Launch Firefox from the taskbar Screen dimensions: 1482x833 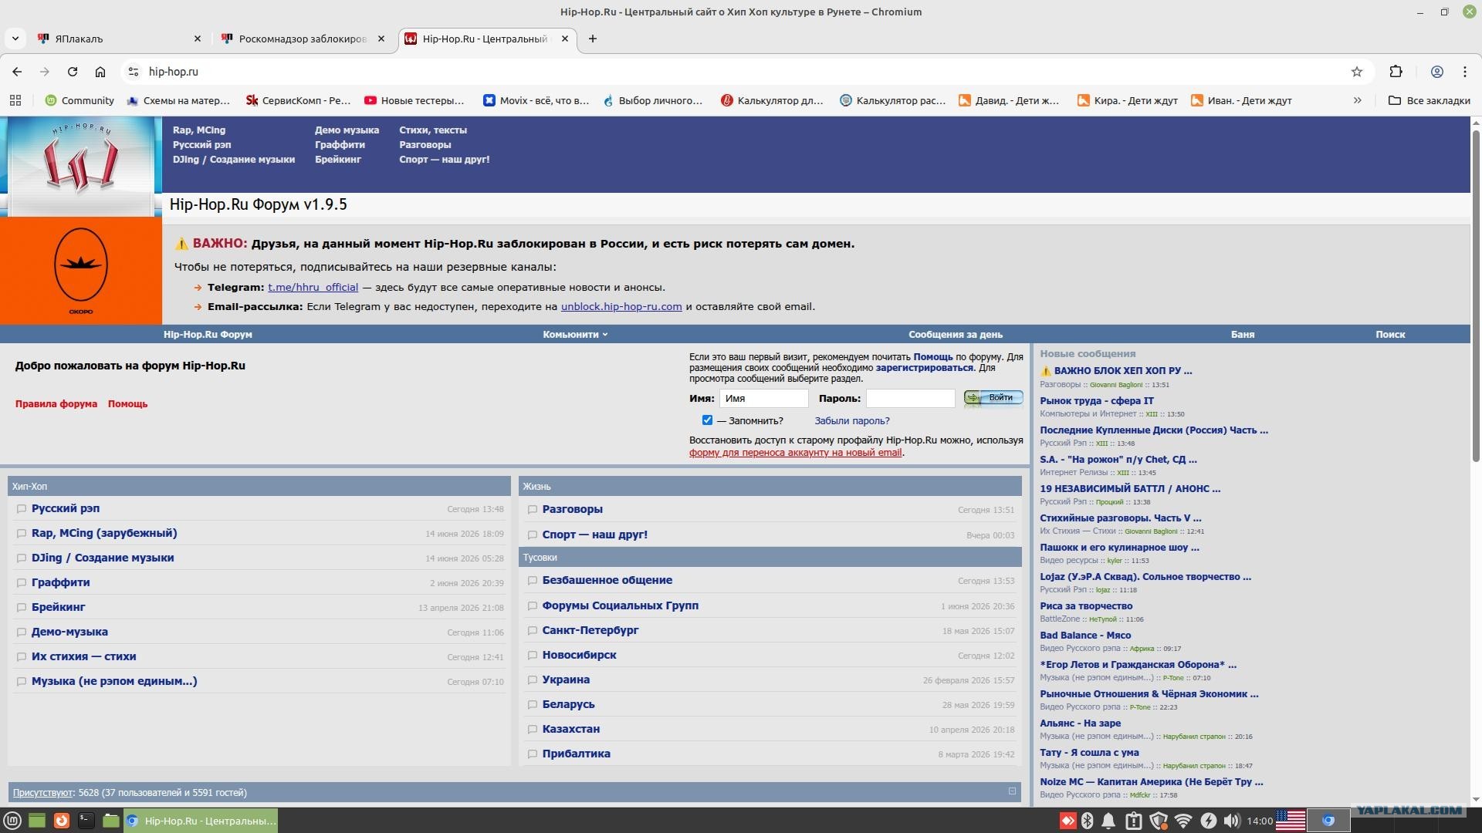(x=62, y=821)
